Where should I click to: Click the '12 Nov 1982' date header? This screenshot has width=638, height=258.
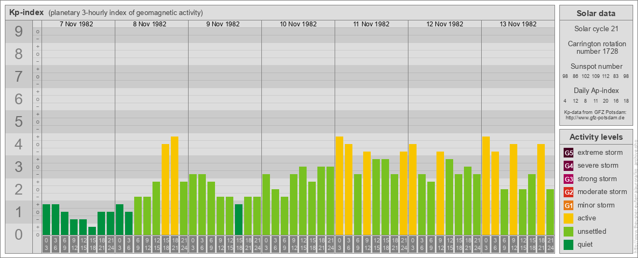445,24
